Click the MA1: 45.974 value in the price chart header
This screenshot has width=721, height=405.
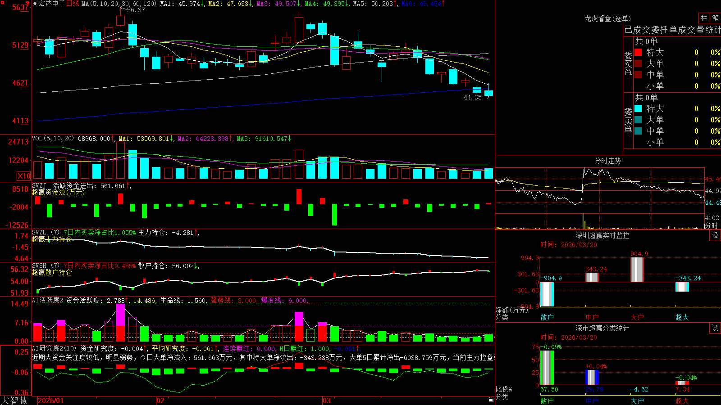tap(182, 4)
